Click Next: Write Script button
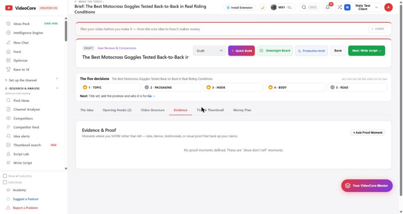The height and width of the screenshot is (214, 403). point(366,51)
